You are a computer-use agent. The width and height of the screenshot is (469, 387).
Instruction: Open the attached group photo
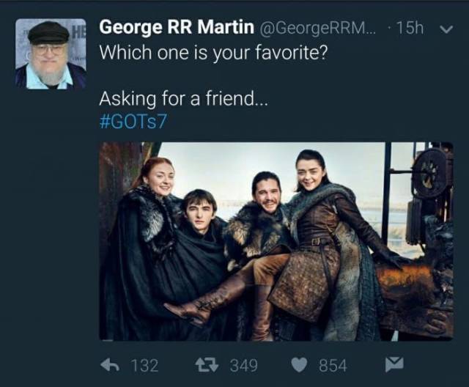click(276, 240)
